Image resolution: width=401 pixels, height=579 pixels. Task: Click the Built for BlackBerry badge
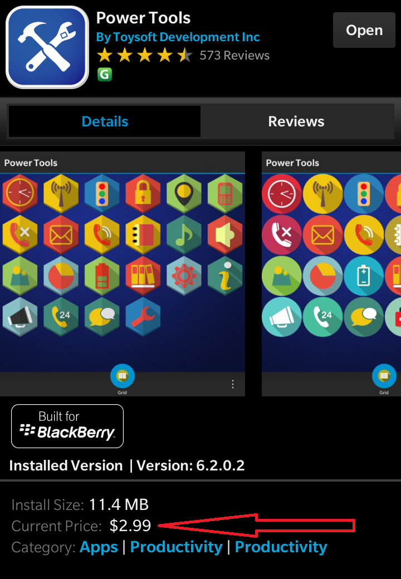click(x=67, y=426)
